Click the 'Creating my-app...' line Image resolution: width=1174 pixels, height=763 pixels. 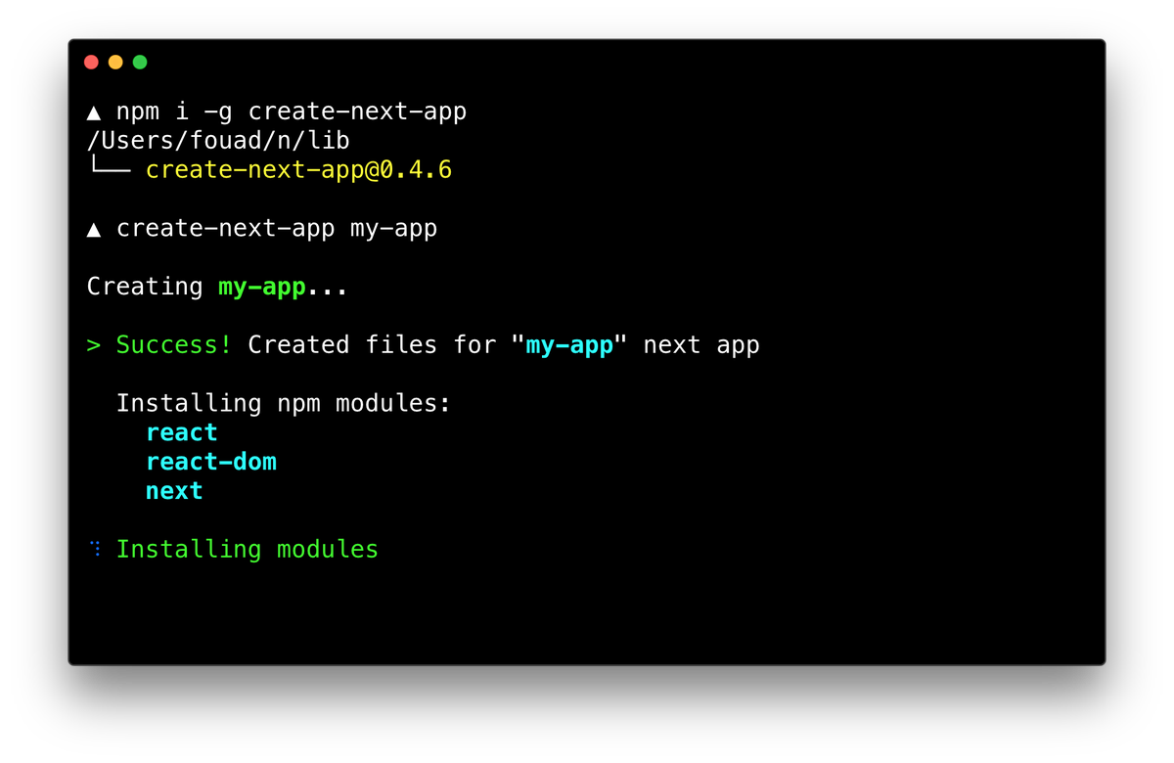(217, 287)
